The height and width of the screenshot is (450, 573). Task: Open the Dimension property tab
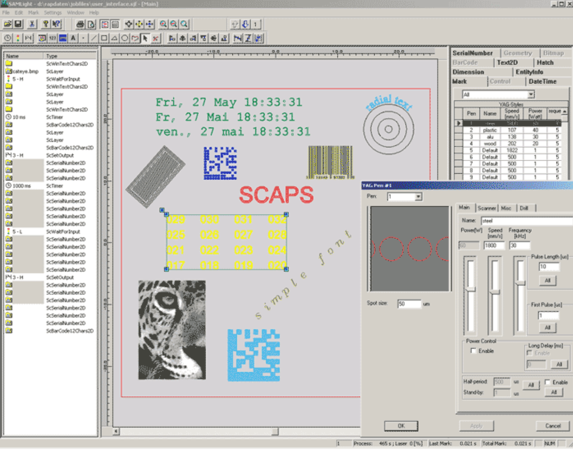(468, 72)
